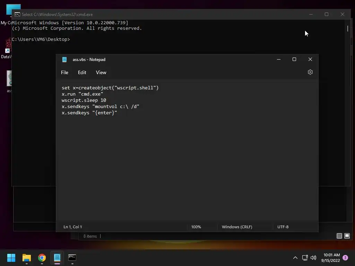Open Notepad settings gear icon
This screenshot has width=355, height=266.
coord(310,72)
